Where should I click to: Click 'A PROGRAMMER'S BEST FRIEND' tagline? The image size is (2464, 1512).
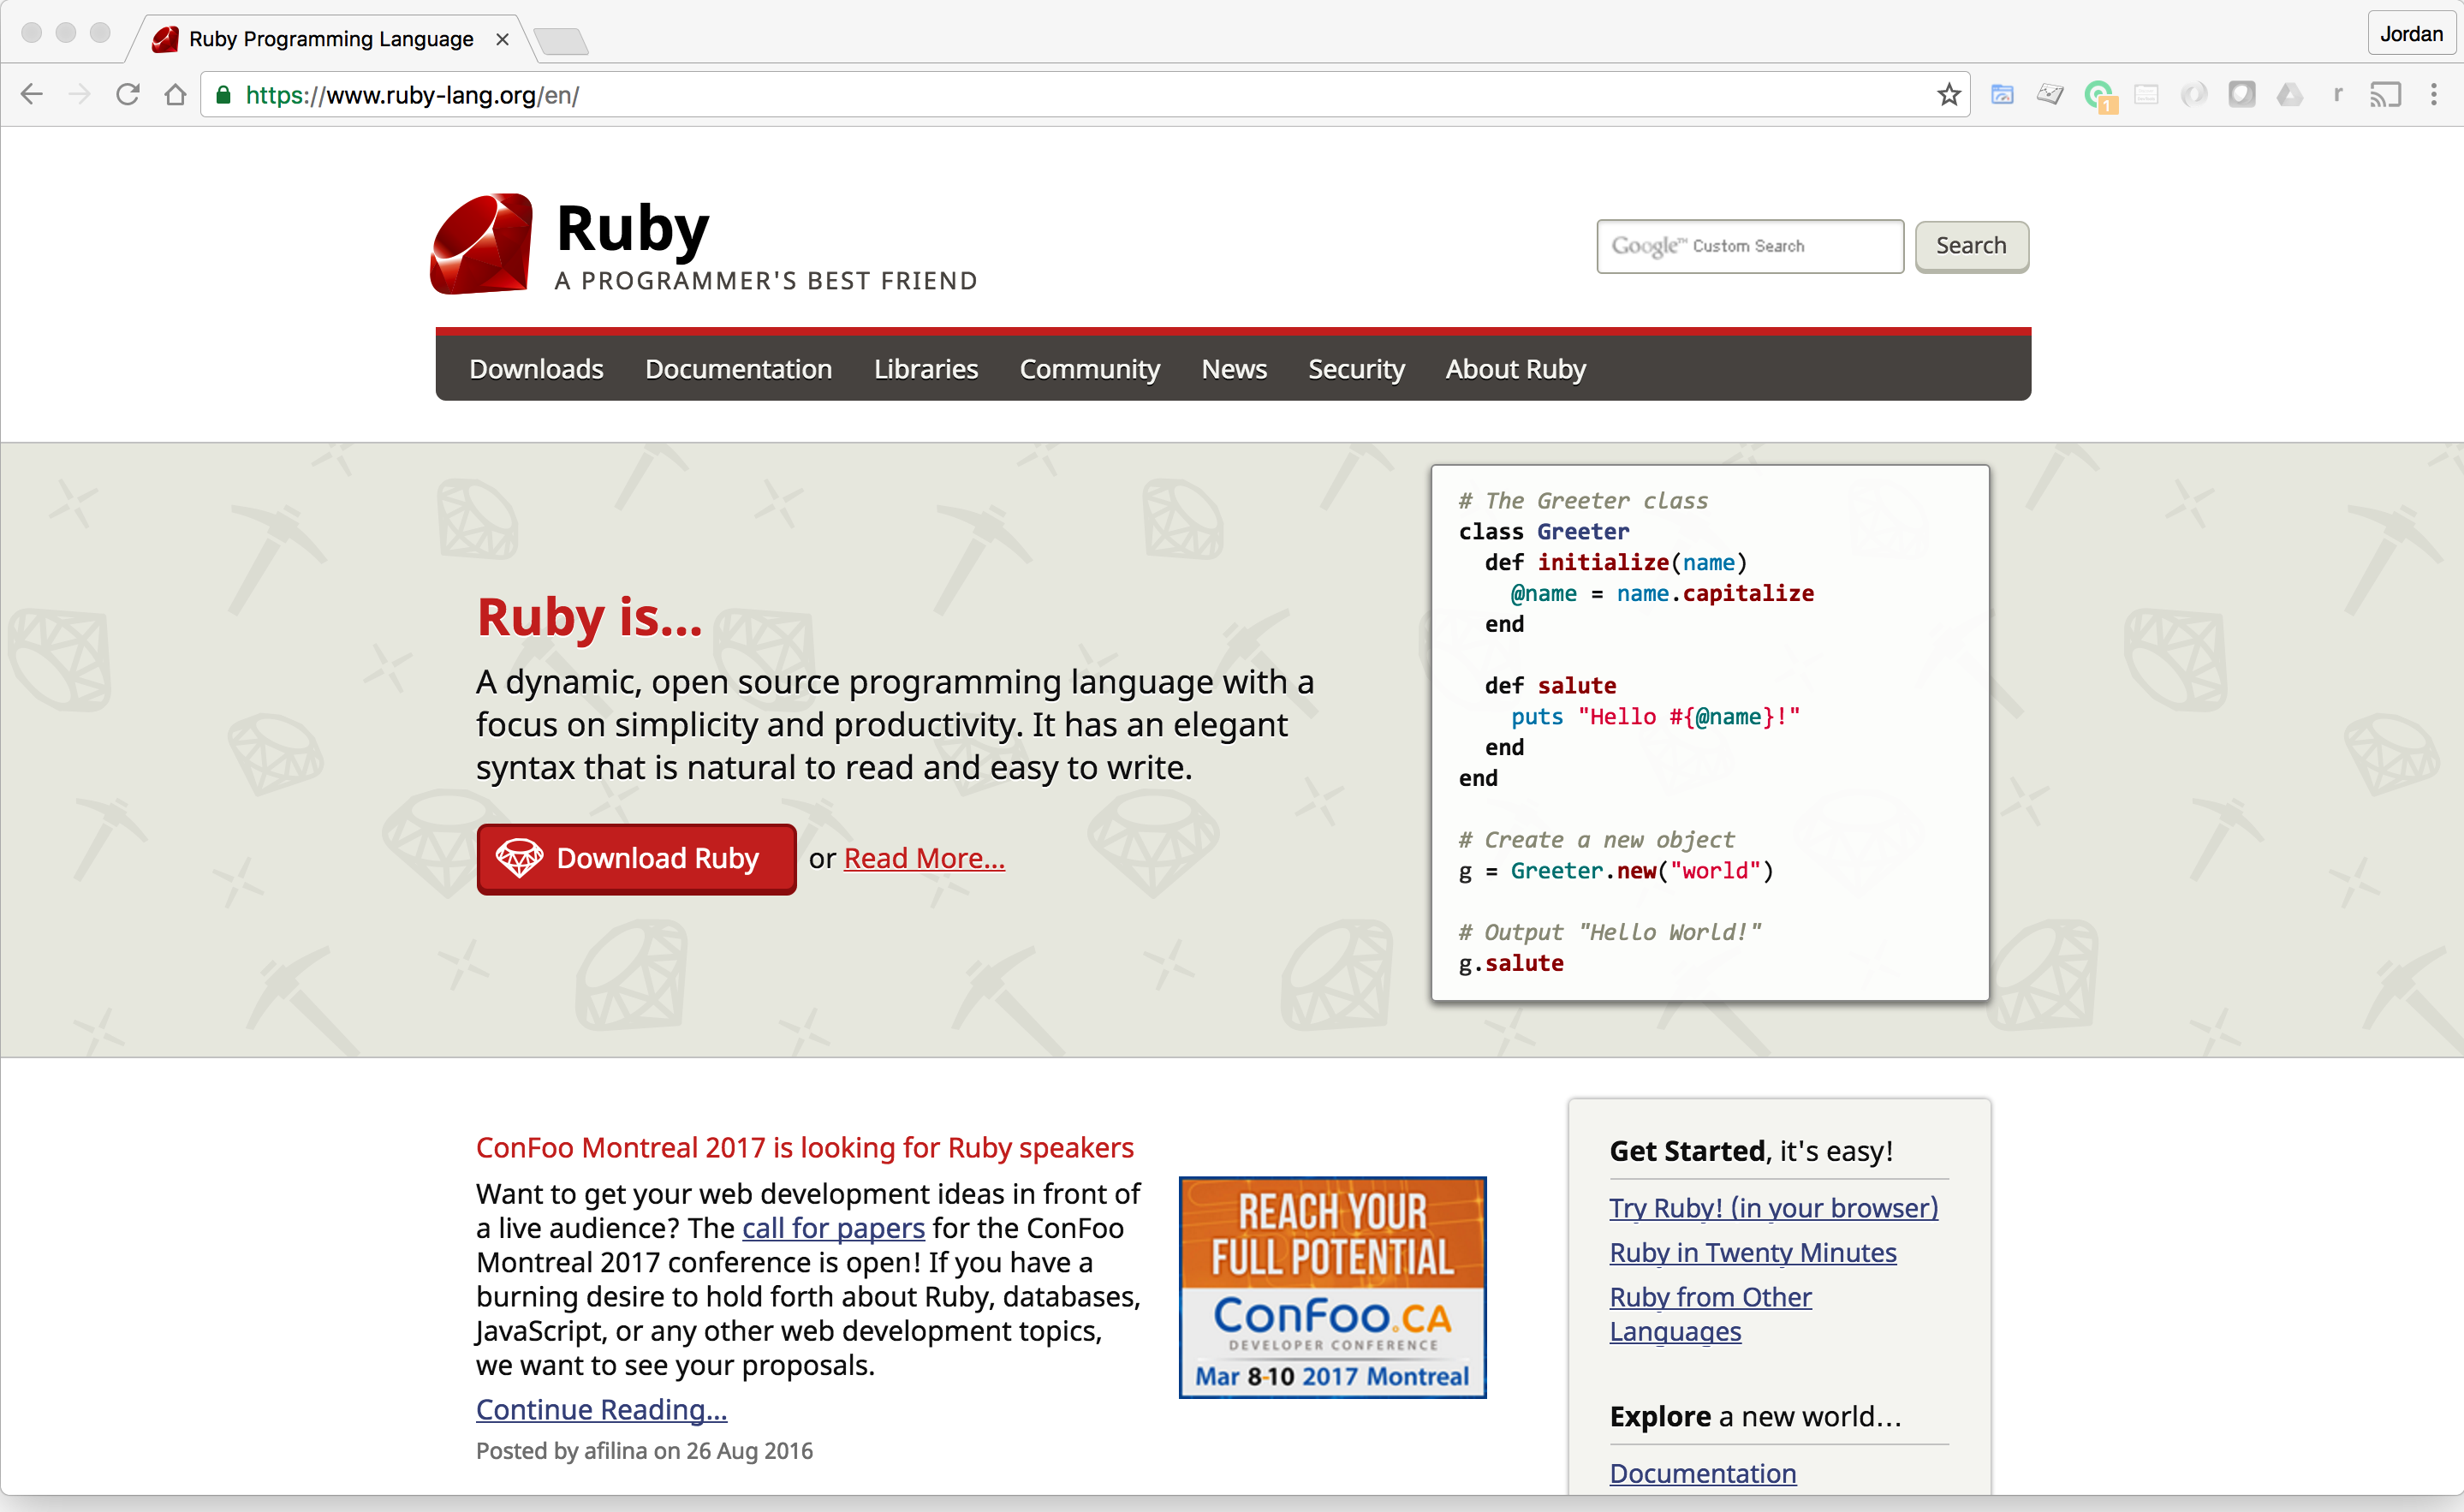pos(766,281)
